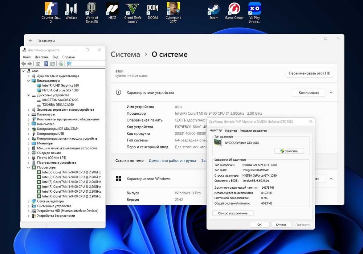Switch to Управление цветом tab
This screenshot has height=254, width=363.
pos(253,131)
